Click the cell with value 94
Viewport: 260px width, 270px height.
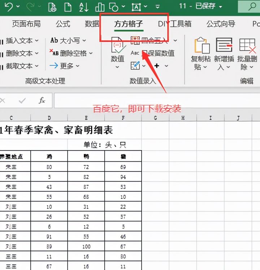click(123, 177)
